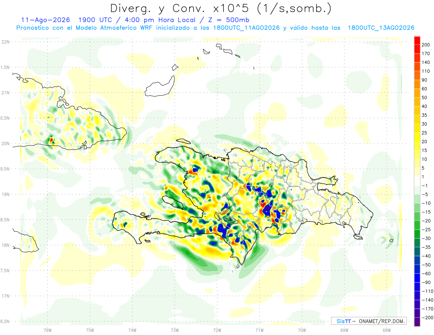Image resolution: width=434 pixels, height=335 pixels.
Task: Click the '1800UTC_11AGO2026' initialization time
Action: coord(247,28)
